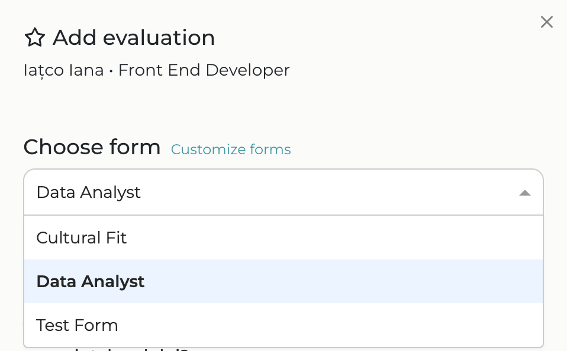The image size is (567, 351).
Task: Click the star icon next to Add evaluation
Action: click(x=35, y=38)
